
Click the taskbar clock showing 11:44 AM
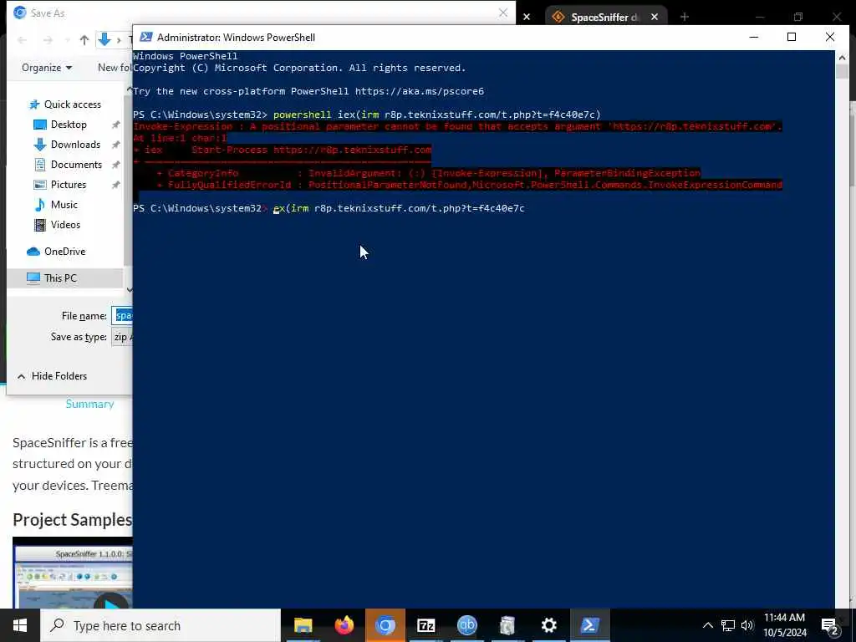pyautogui.click(x=784, y=625)
